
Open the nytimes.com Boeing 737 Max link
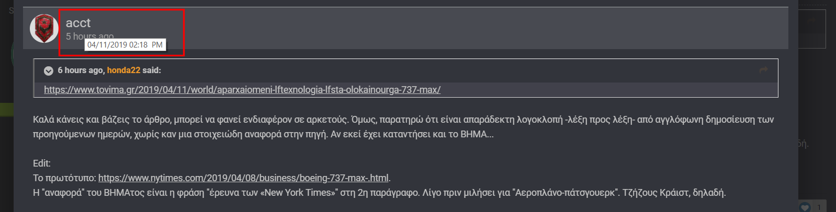[243, 178]
